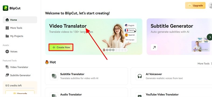This screenshot has width=212, height=97.
Task: Click the English language chip
Action: pyautogui.click(x=130, y=25)
